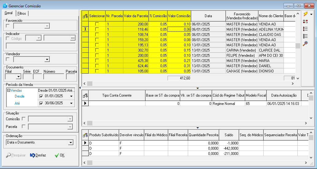Open the Situação Parcela dropdown
317x169 pixels.
[70, 127]
